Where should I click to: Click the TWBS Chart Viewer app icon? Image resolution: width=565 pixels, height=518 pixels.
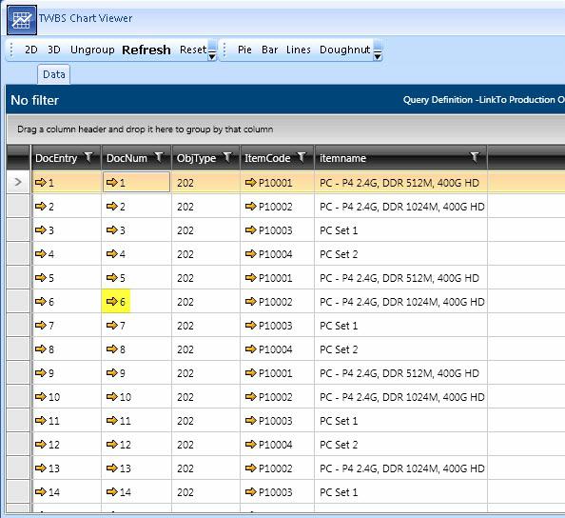[22, 20]
